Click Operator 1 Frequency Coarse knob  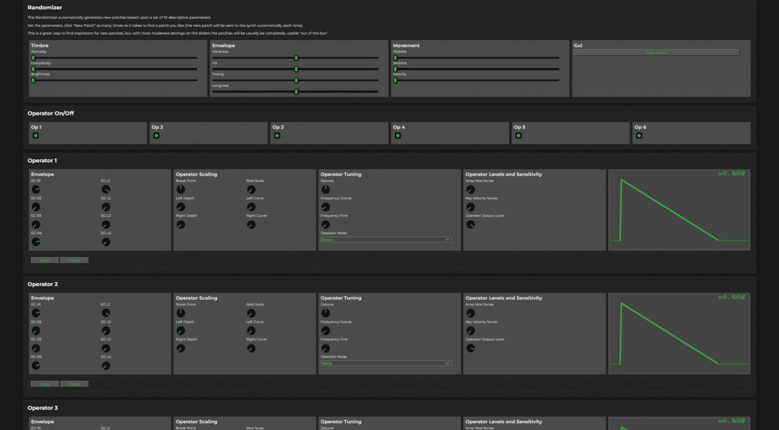click(x=326, y=207)
